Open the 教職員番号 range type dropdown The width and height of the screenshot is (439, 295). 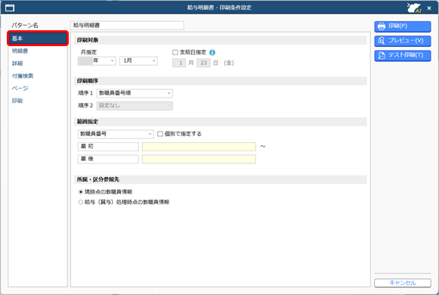[116, 134]
